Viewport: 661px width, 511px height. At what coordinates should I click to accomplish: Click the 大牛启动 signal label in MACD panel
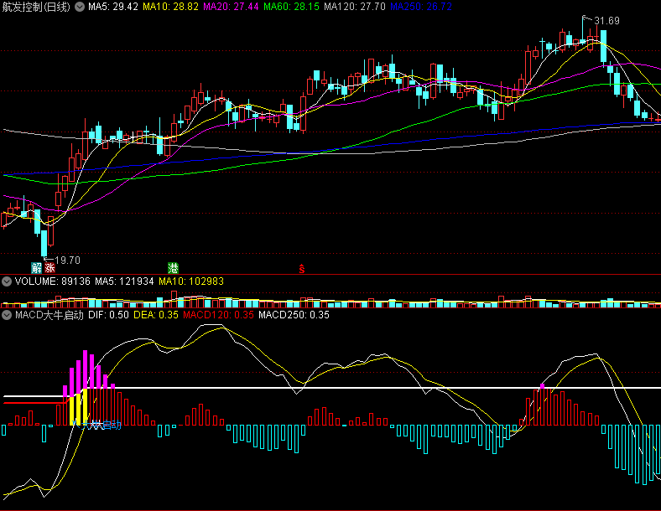101,425
